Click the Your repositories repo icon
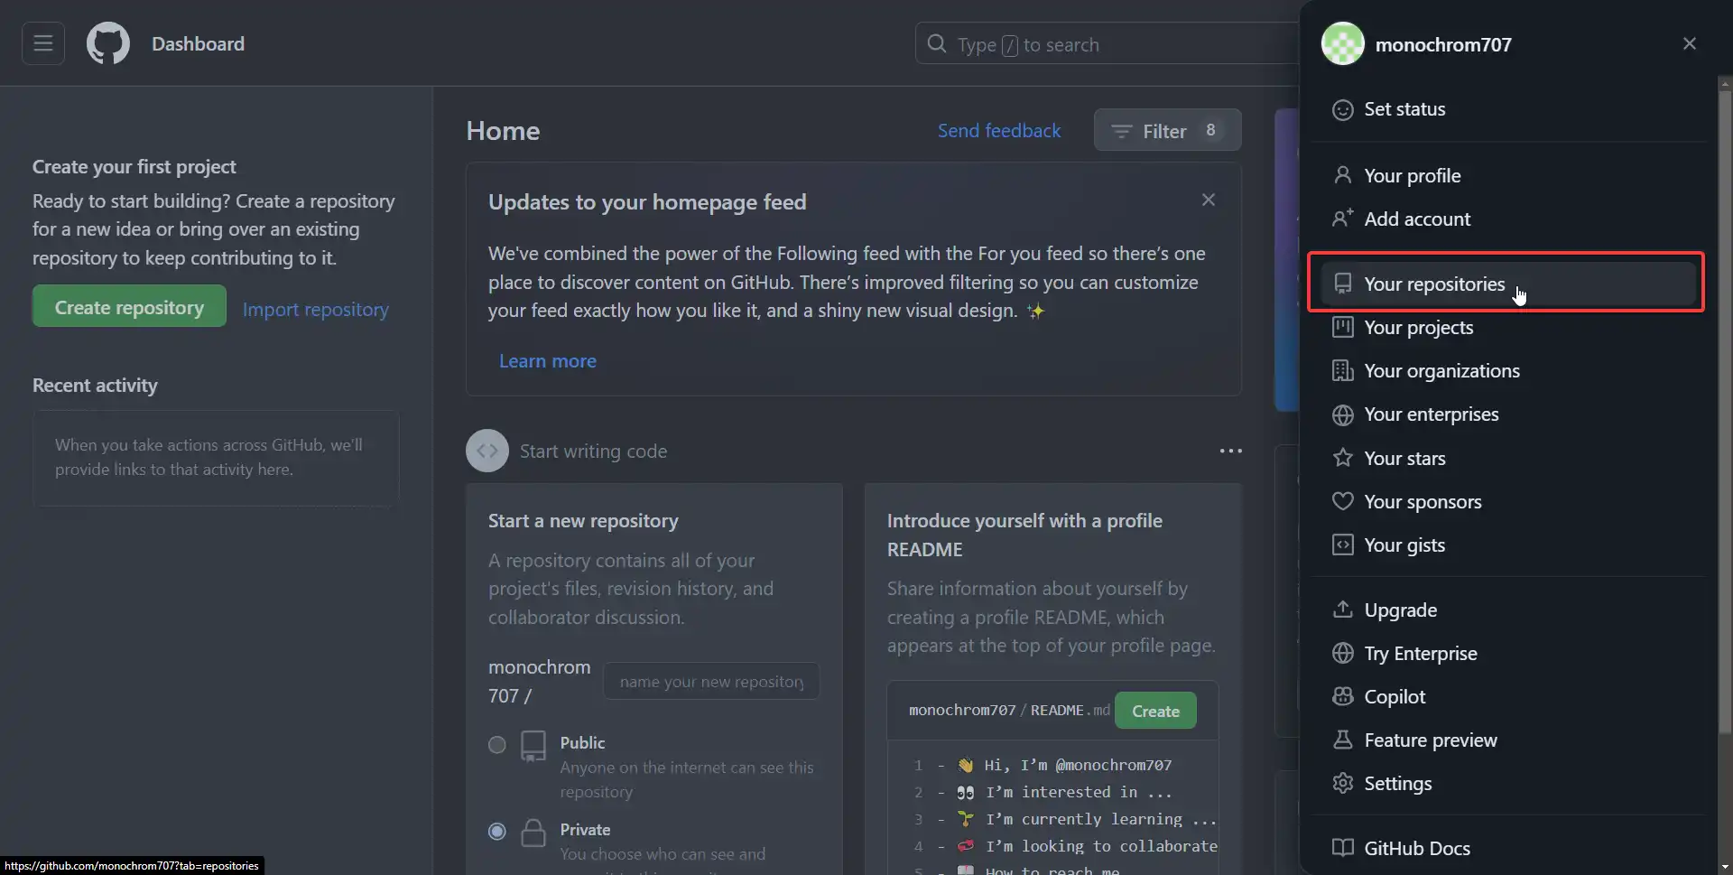This screenshot has width=1733, height=875. [1343, 284]
